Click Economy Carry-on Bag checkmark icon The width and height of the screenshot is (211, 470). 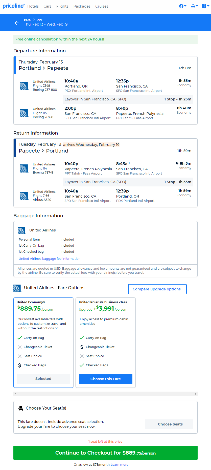point(20,338)
